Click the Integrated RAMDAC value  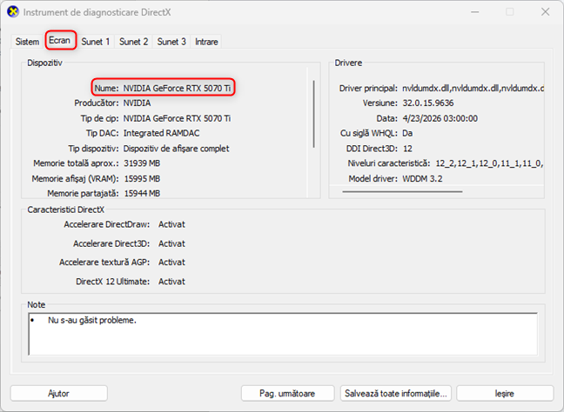[x=162, y=133]
